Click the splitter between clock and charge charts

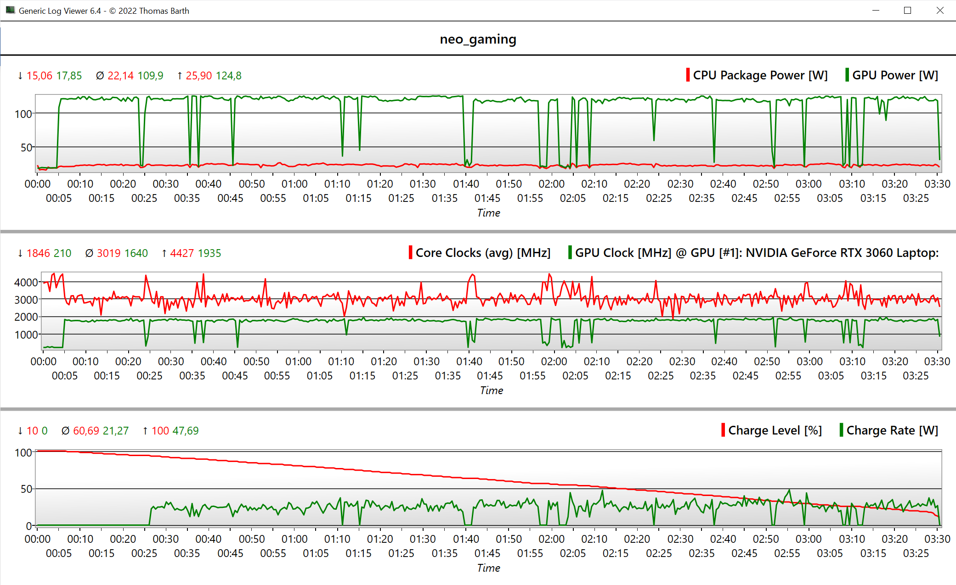coord(478,409)
